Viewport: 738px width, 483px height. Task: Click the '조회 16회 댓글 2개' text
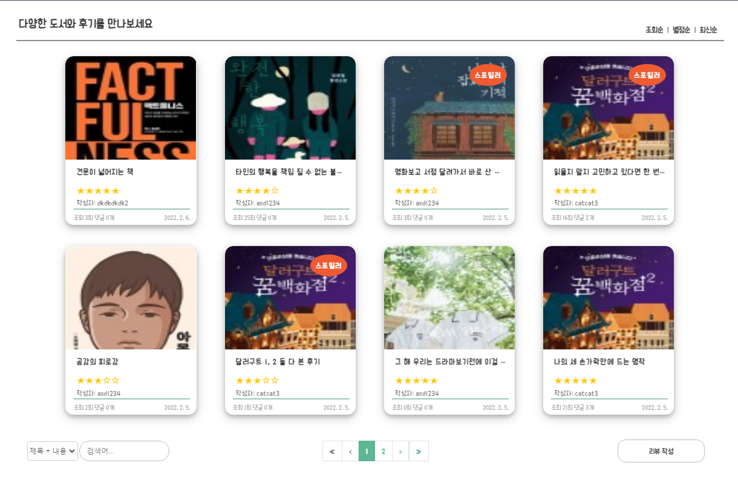pos(573,218)
